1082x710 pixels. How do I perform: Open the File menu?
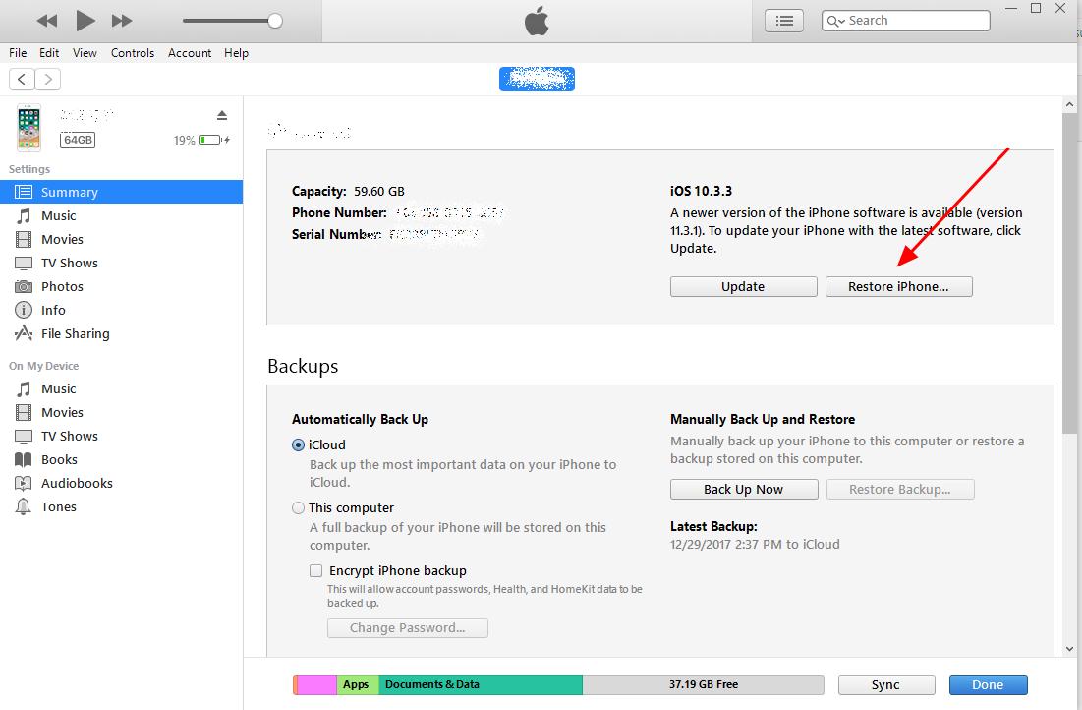(18, 52)
